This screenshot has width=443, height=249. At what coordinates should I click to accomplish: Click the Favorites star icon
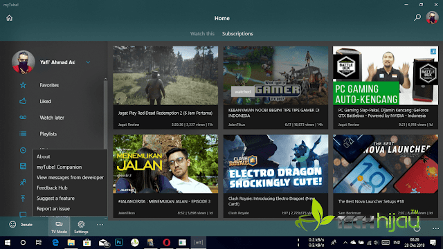[x=23, y=85]
